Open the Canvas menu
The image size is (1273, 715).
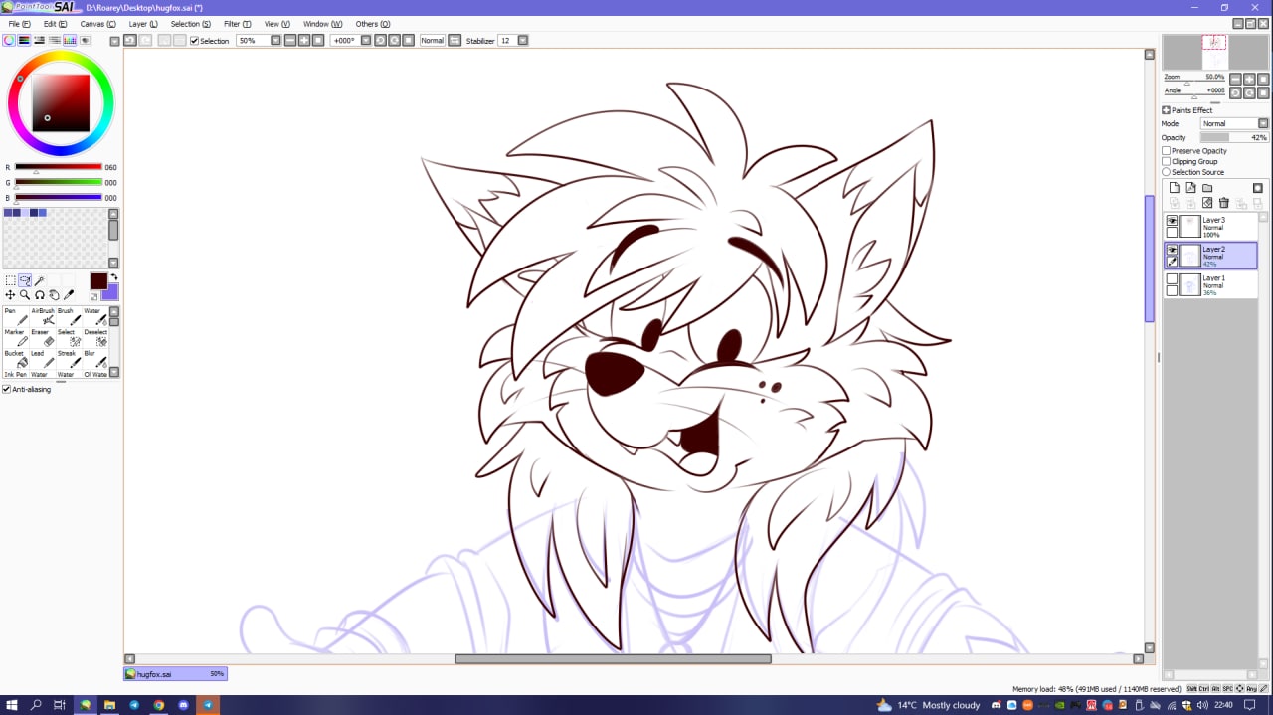97,24
